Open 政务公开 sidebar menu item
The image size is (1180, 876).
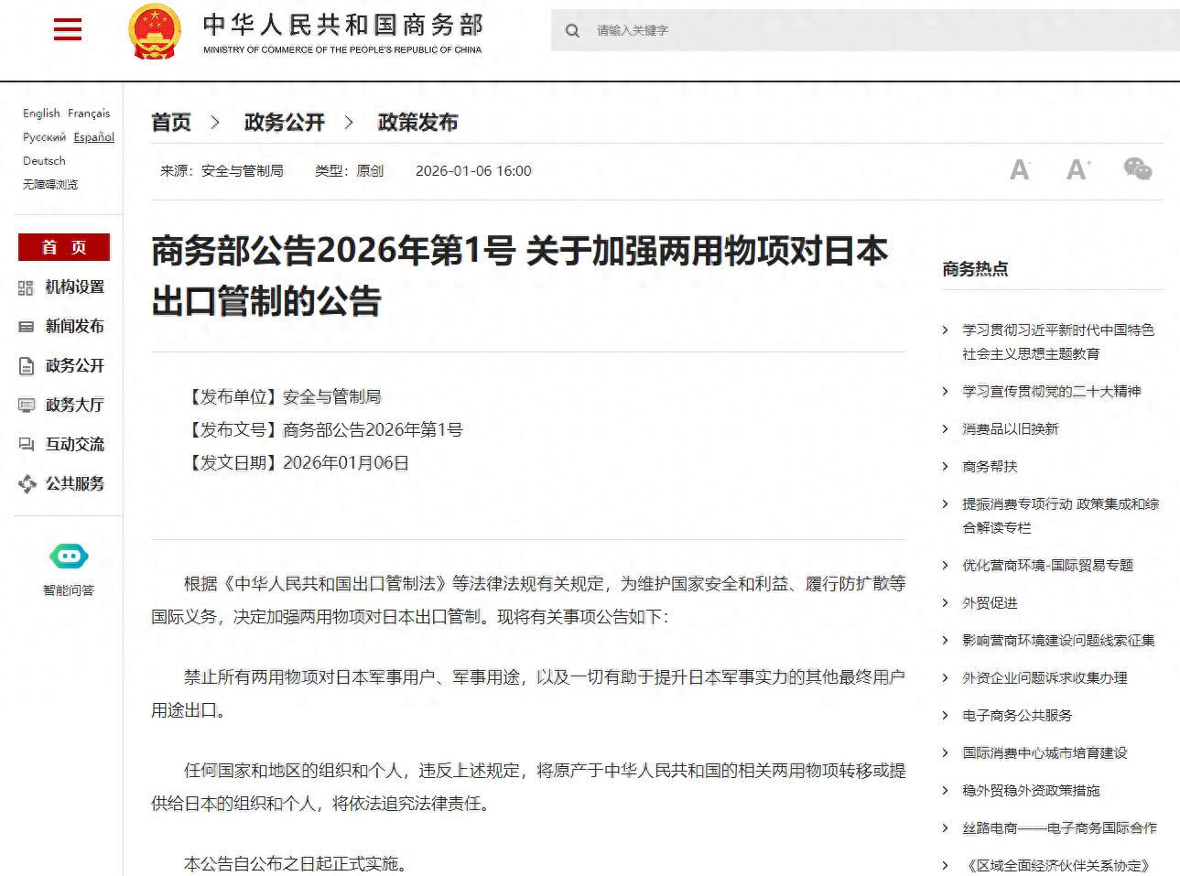(75, 366)
